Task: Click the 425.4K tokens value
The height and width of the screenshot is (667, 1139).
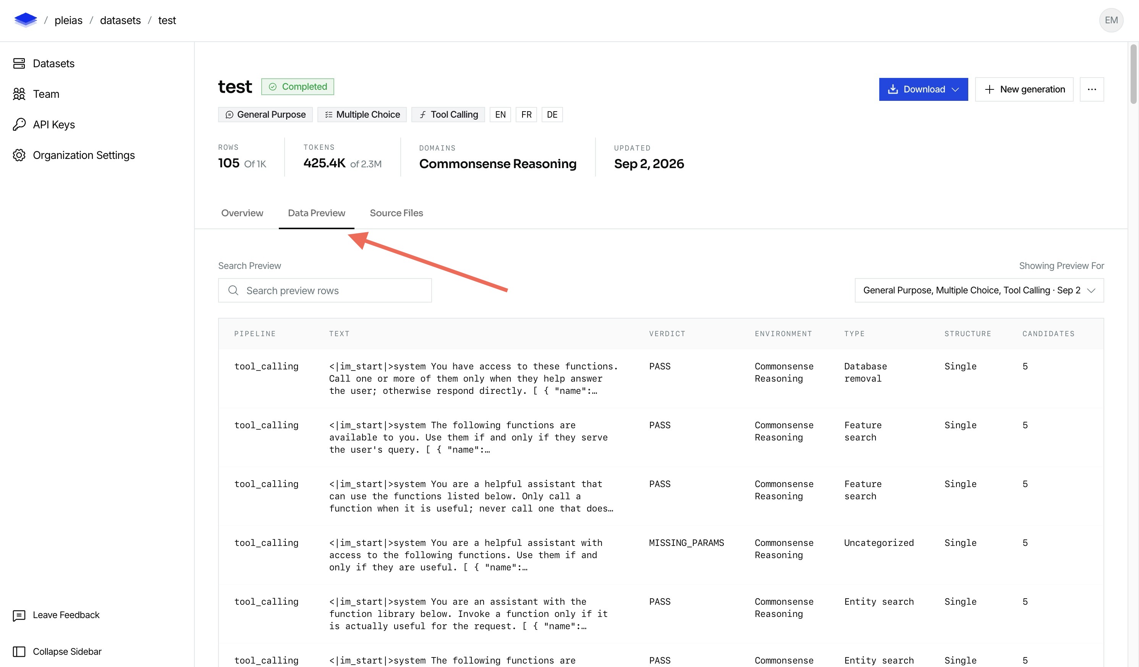Action: 325,163
